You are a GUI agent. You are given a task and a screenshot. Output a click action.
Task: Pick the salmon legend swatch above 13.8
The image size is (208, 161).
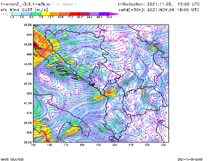coord(65,14)
